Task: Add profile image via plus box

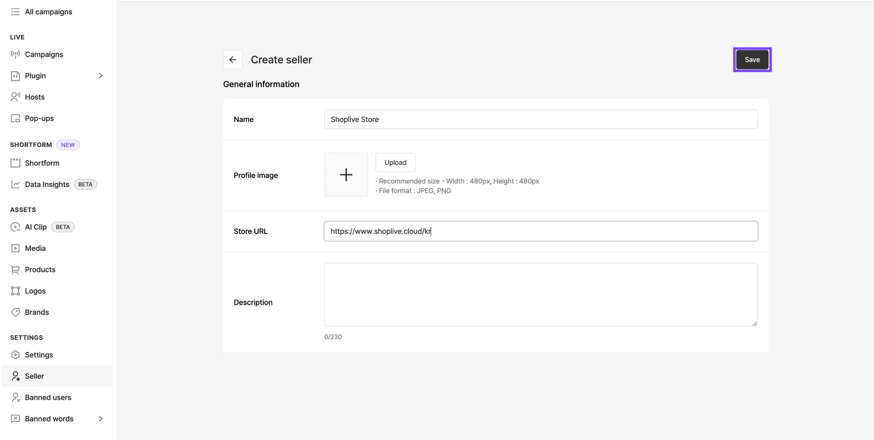Action: click(x=346, y=175)
